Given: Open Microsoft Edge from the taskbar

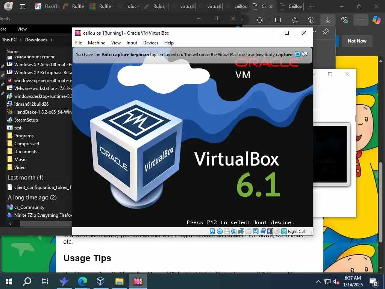Looking at the screenshot, I should click(82, 281).
